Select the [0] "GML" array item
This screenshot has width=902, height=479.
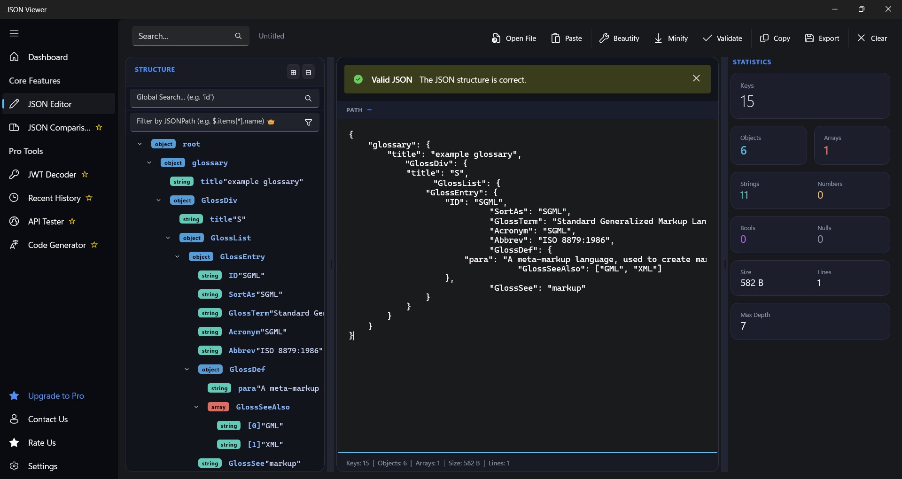[x=250, y=425]
